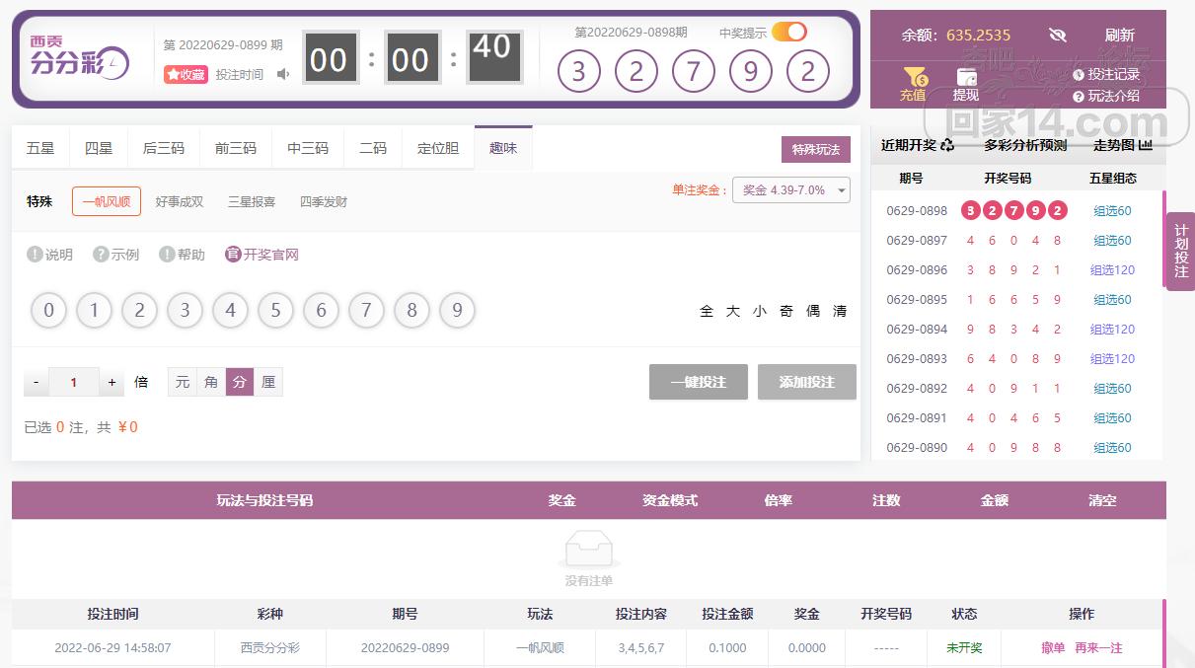Pick number ball 0
This screenshot has height=668, width=1195.
coord(48,311)
